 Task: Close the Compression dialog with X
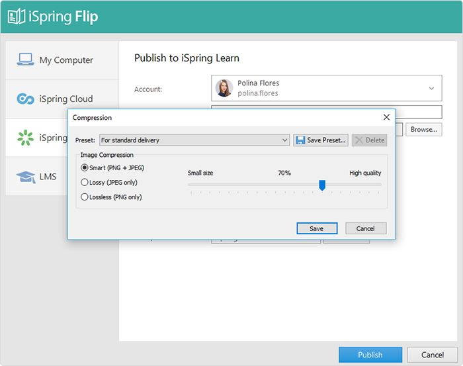point(386,117)
